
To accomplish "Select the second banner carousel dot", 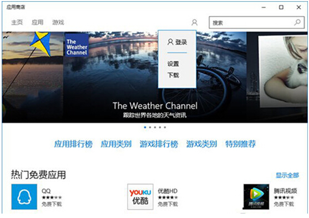I will pos(150,127).
